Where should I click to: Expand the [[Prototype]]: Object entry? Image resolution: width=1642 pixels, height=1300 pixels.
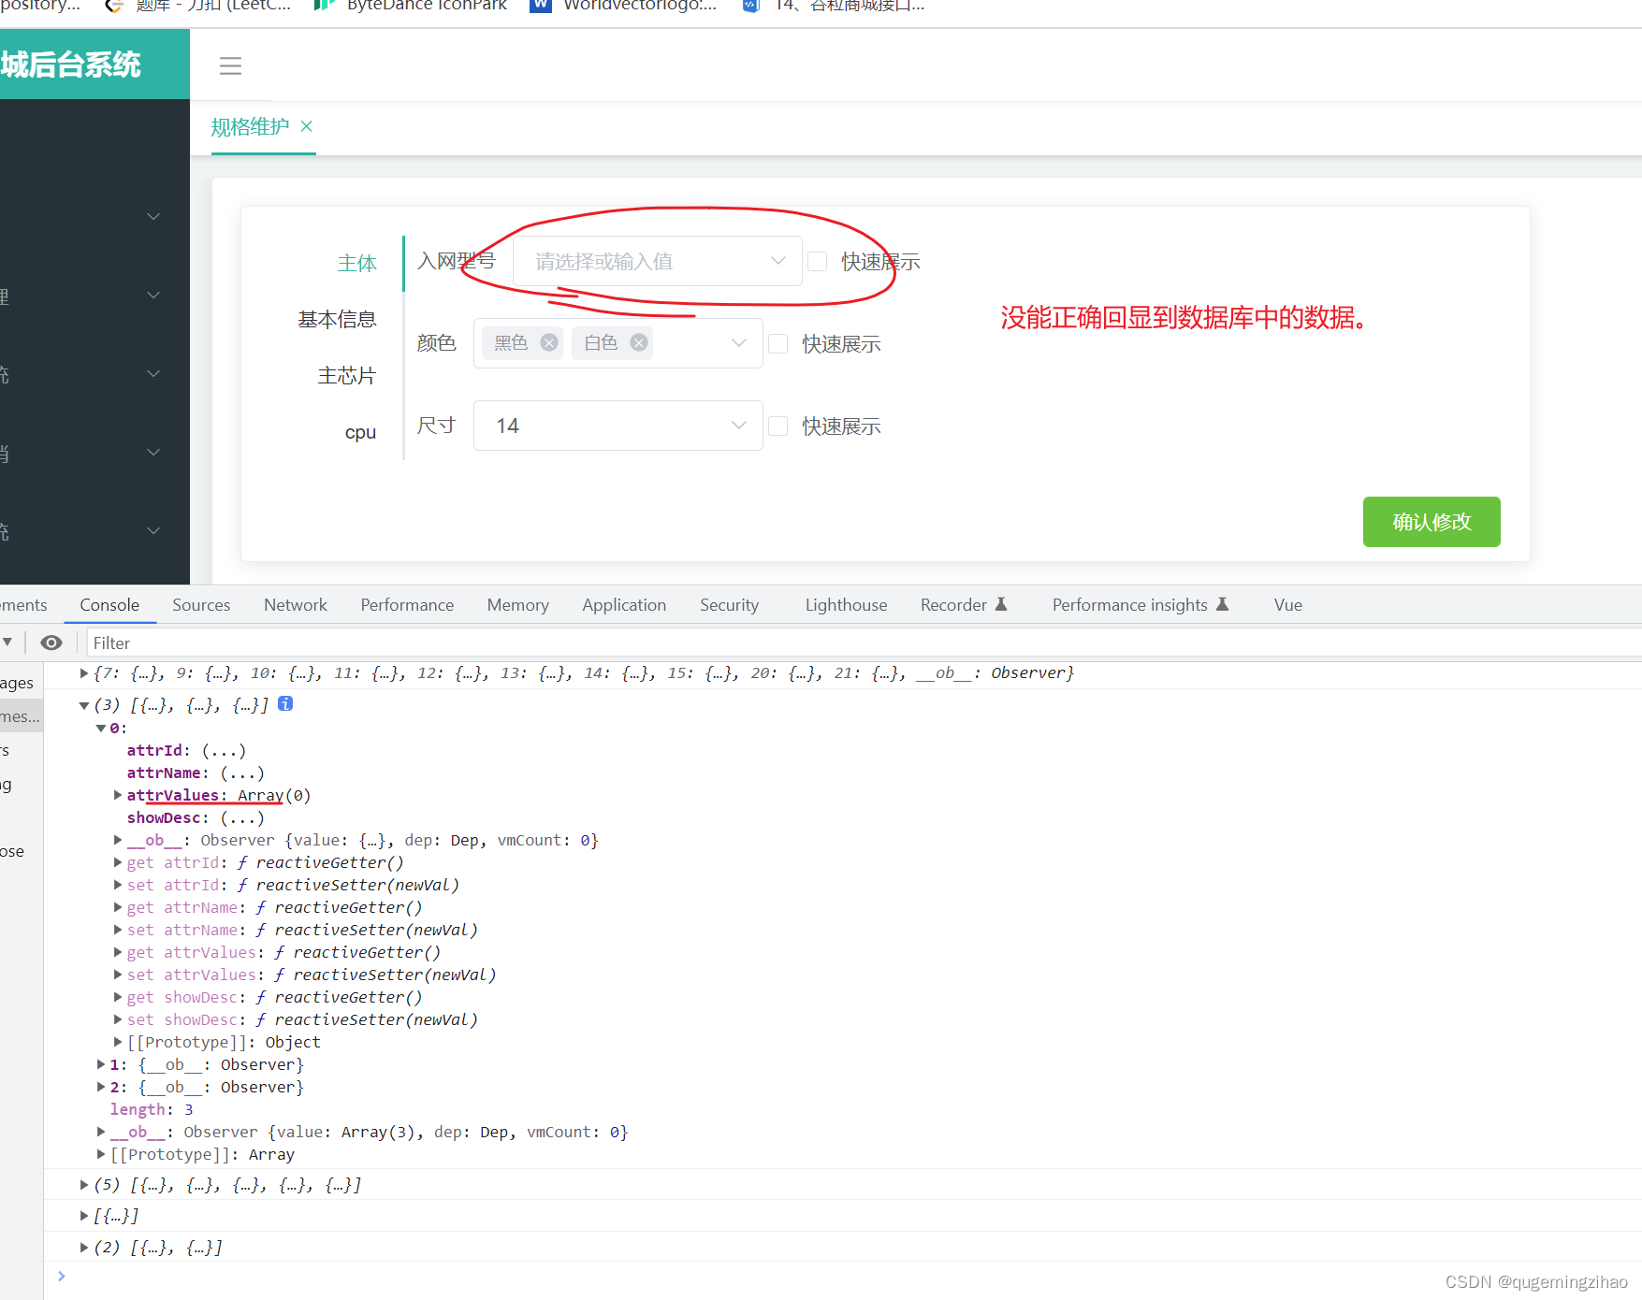coord(118,1042)
